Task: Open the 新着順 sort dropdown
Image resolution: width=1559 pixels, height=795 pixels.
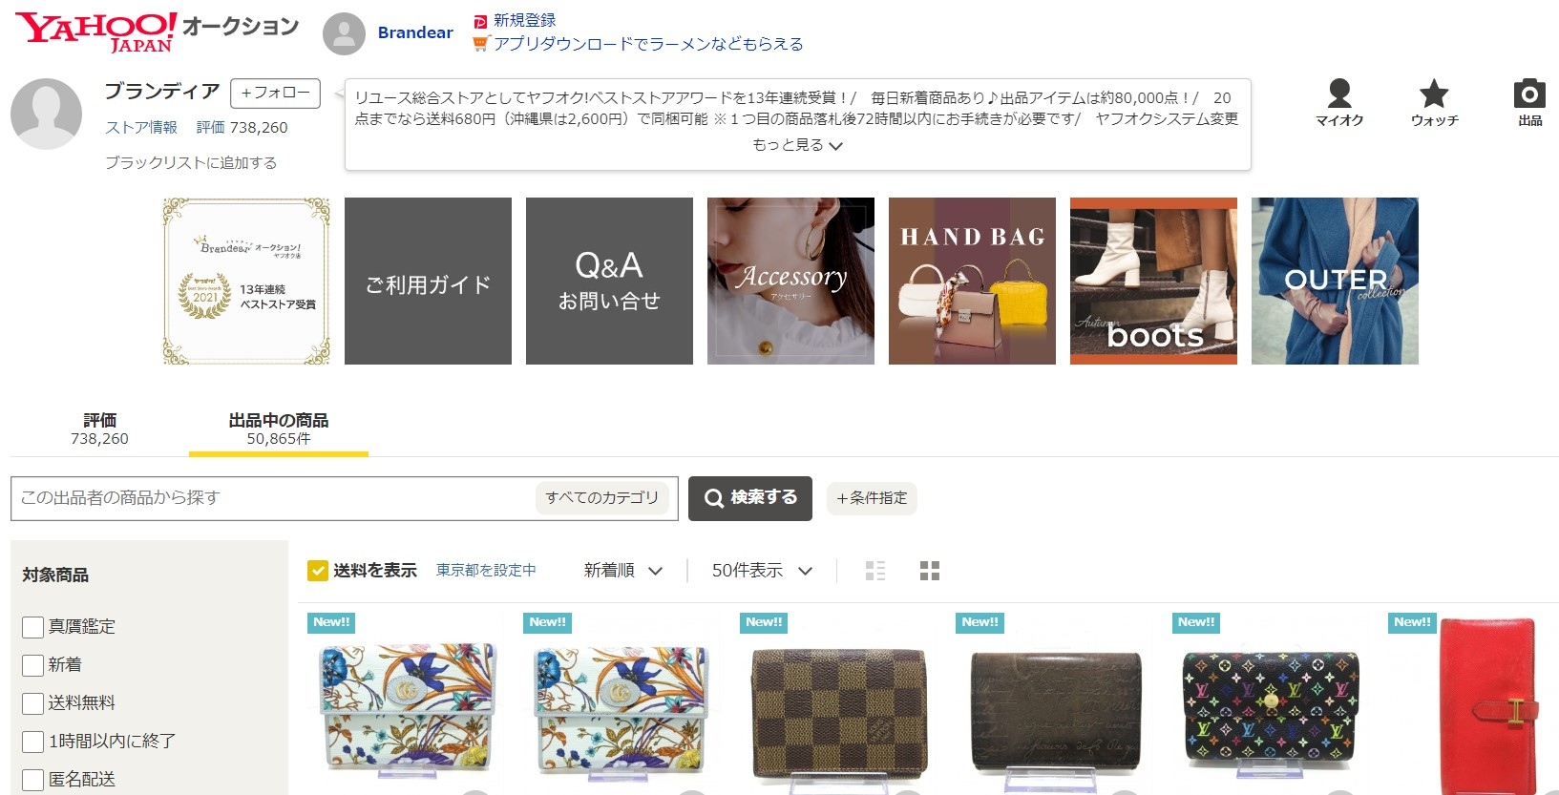Action: point(623,571)
